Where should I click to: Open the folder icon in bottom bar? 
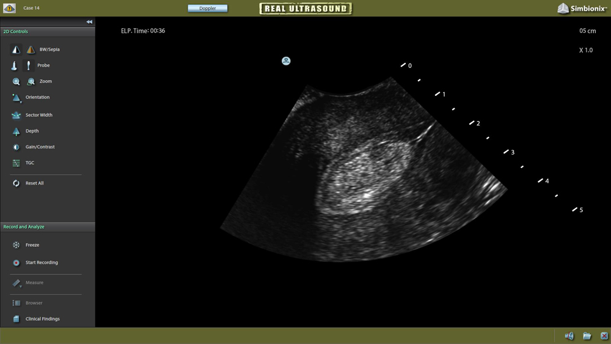pos(587,335)
